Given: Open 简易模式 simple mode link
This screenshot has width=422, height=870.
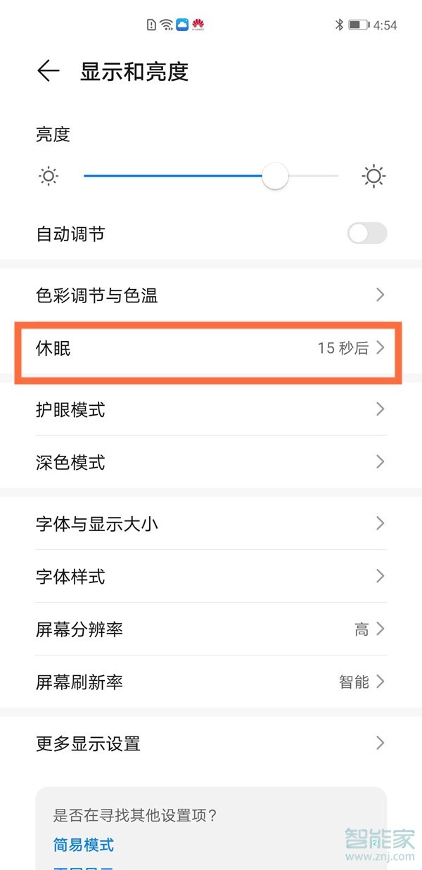Looking at the screenshot, I should [x=82, y=845].
